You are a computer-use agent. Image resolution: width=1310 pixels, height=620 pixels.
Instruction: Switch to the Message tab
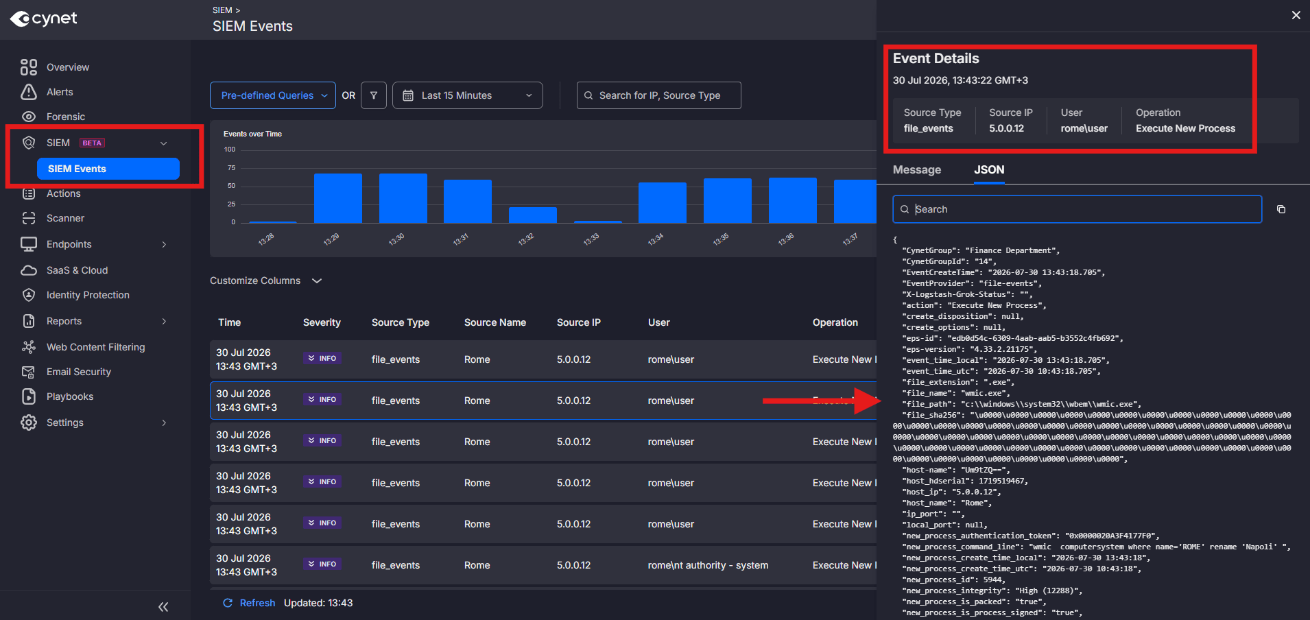click(917, 170)
